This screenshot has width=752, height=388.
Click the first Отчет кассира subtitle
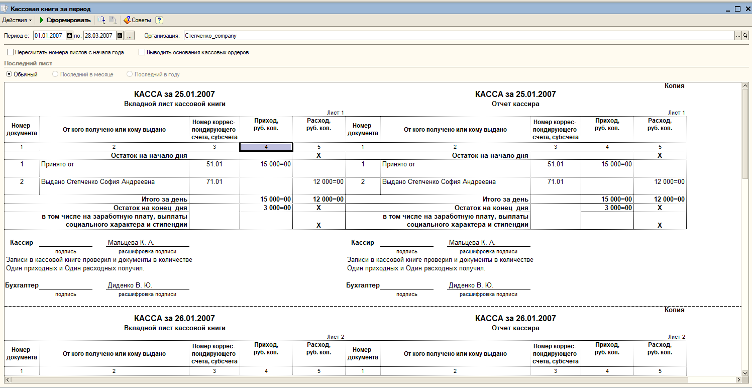click(x=515, y=104)
